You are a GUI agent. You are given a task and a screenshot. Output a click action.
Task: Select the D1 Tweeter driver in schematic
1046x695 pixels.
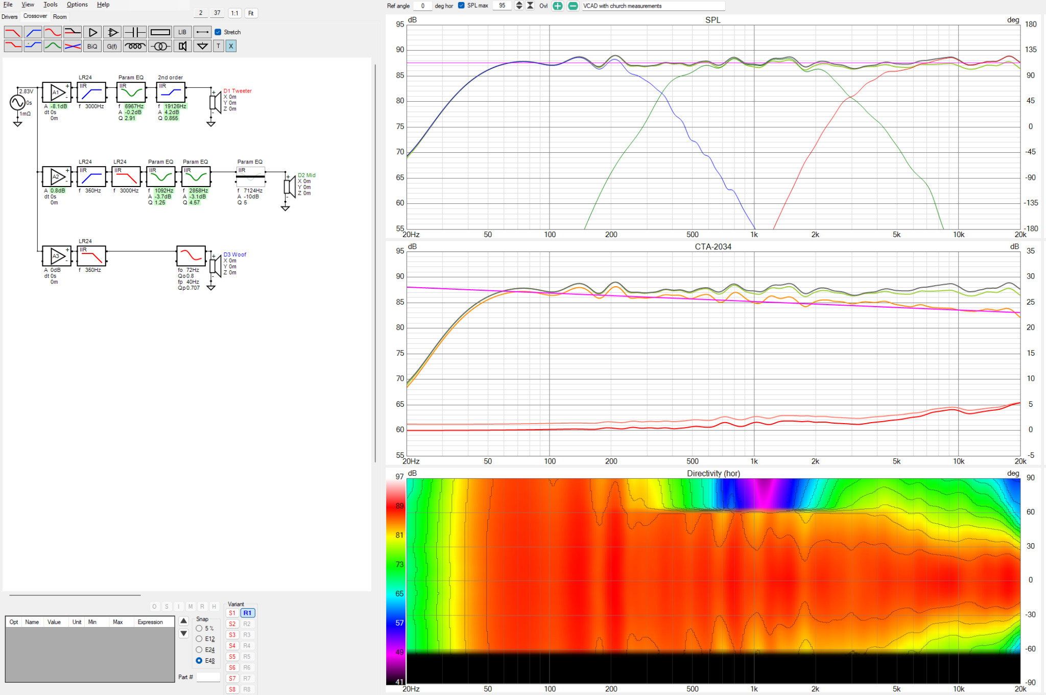point(216,102)
